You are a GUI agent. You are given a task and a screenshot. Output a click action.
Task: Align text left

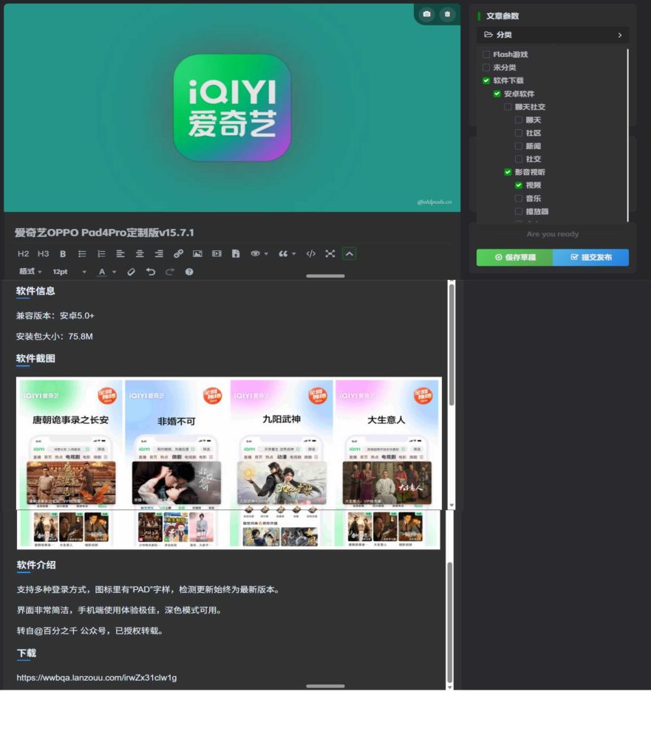coord(120,254)
